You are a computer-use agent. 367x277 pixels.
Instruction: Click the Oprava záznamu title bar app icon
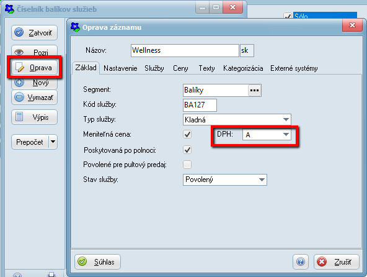(75, 27)
